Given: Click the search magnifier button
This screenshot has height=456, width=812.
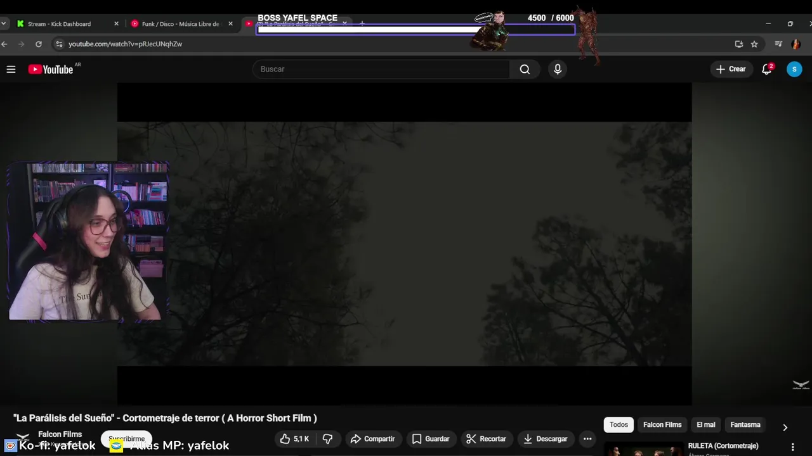Looking at the screenshot, I should (525, 69).
